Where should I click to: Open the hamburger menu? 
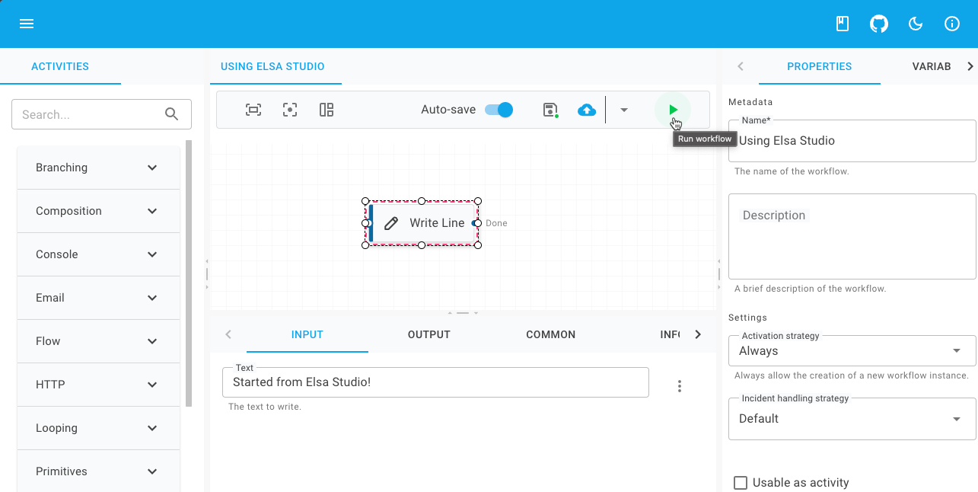point(27,24)
